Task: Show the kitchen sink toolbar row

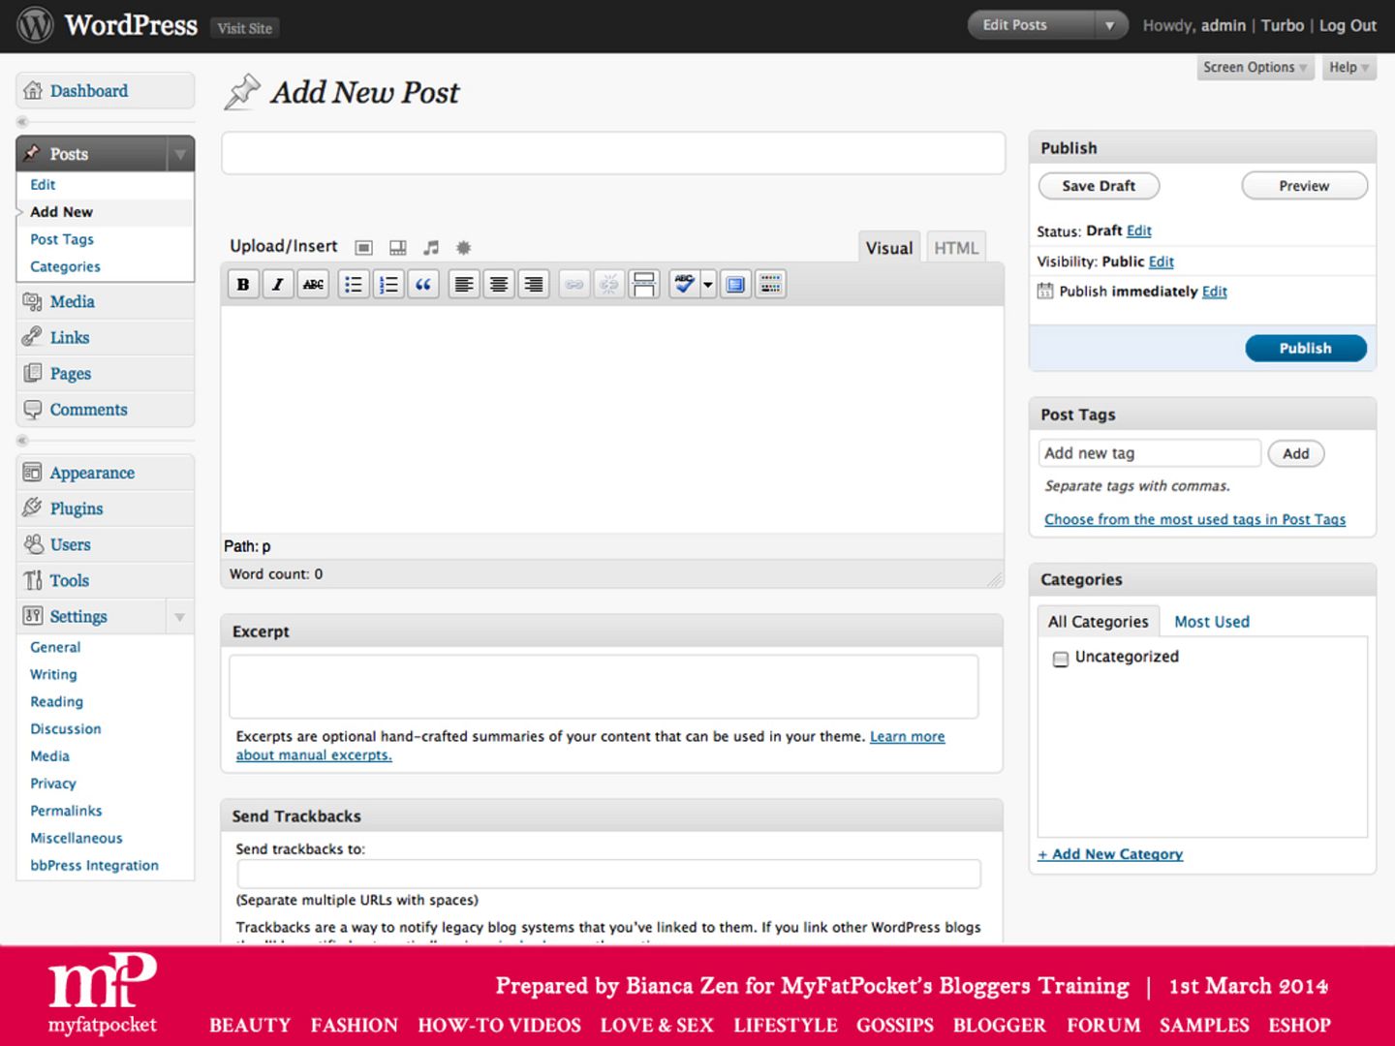Action: [771, 285]
